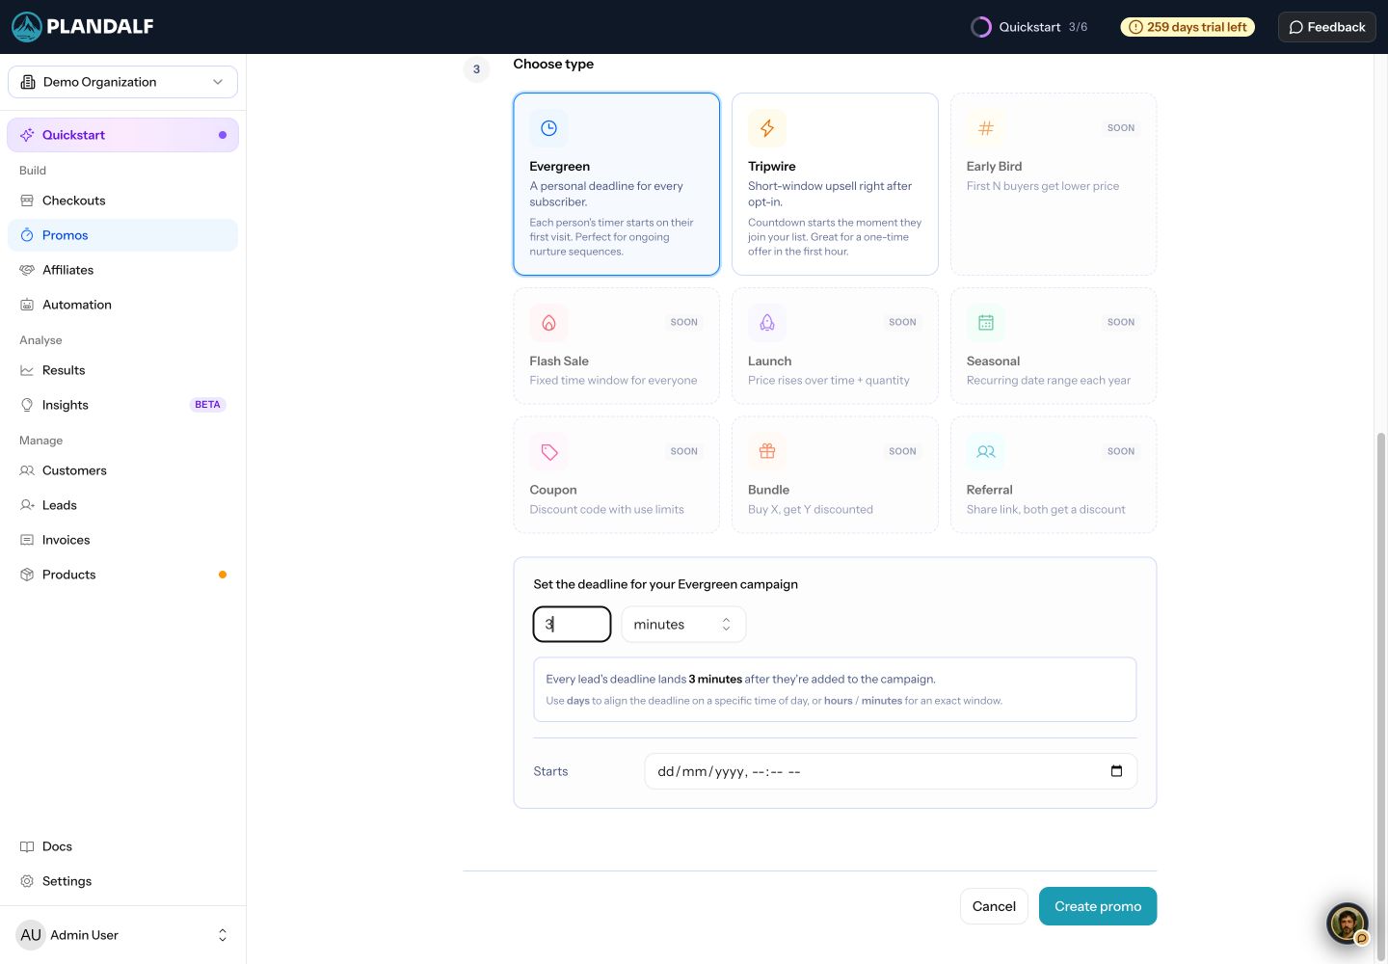Image resolution: width=1388 pixels, height=964 pixels.
Task: Select the Evergreen promo type card
Action: (x=617, y=184)
